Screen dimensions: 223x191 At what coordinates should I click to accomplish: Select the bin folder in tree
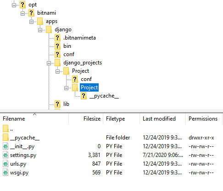67,46
